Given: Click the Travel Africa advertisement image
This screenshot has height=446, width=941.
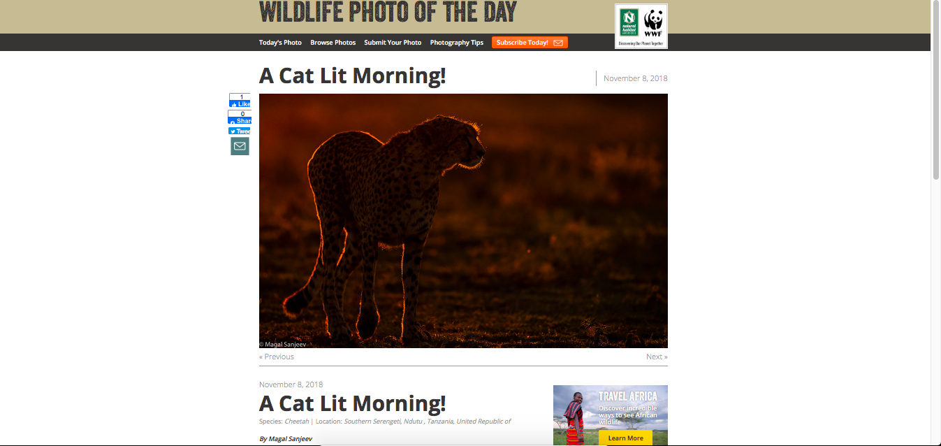Looking at the screenshot, I should 611,415.
